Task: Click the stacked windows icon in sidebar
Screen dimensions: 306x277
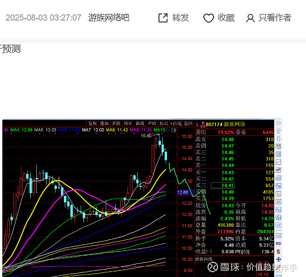Action: click(278, 178)
